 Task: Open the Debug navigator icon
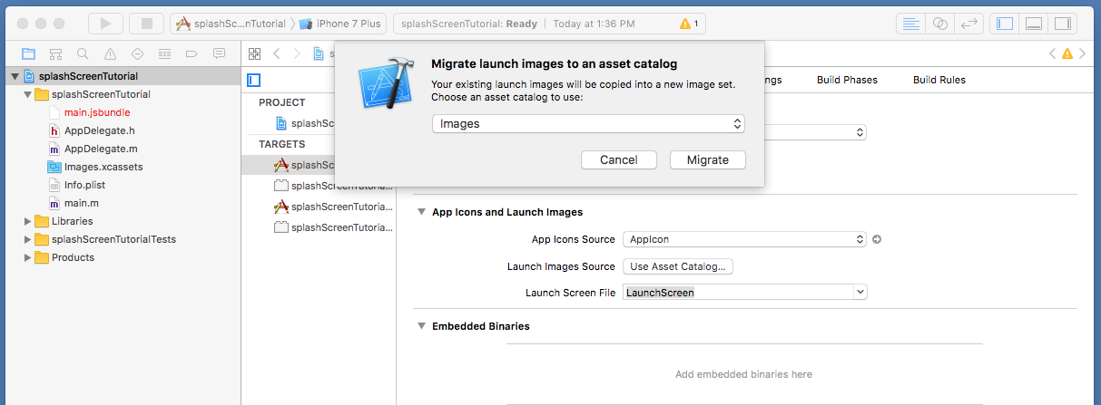pyautogui.click(x=164, y=53)
